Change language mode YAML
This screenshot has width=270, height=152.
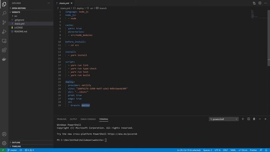pyautogui.click(x=233, y=150)
